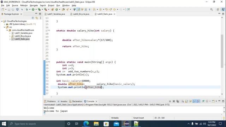The image size is (226, 127).
Task: Click the Save toolbar icon
Action: click(9, 10)
